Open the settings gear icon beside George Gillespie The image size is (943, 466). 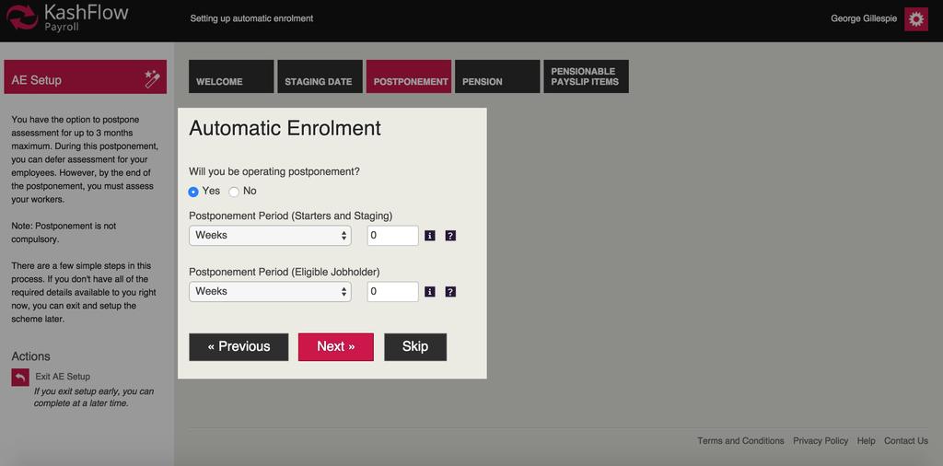pyautogui.click(x=915, y=19)
